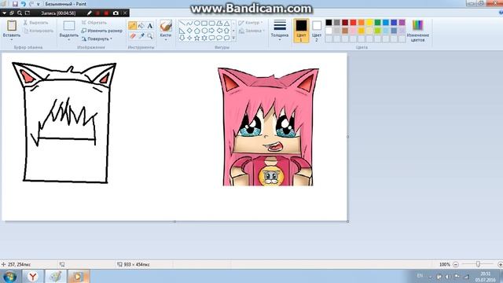Choose the Down arrow shape
503x283 pixels.
(182, 38)
